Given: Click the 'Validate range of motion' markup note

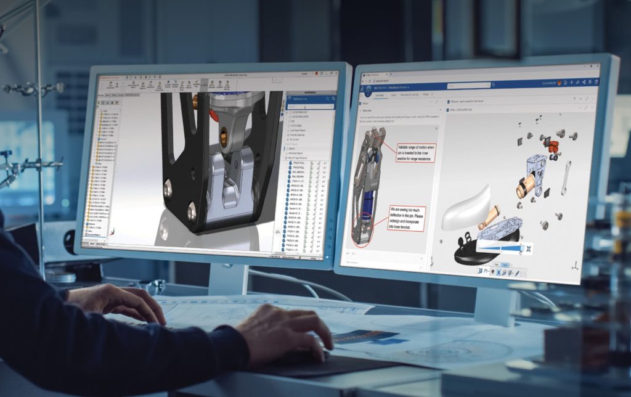Looking at the screenshot, I should pos(416,153).
